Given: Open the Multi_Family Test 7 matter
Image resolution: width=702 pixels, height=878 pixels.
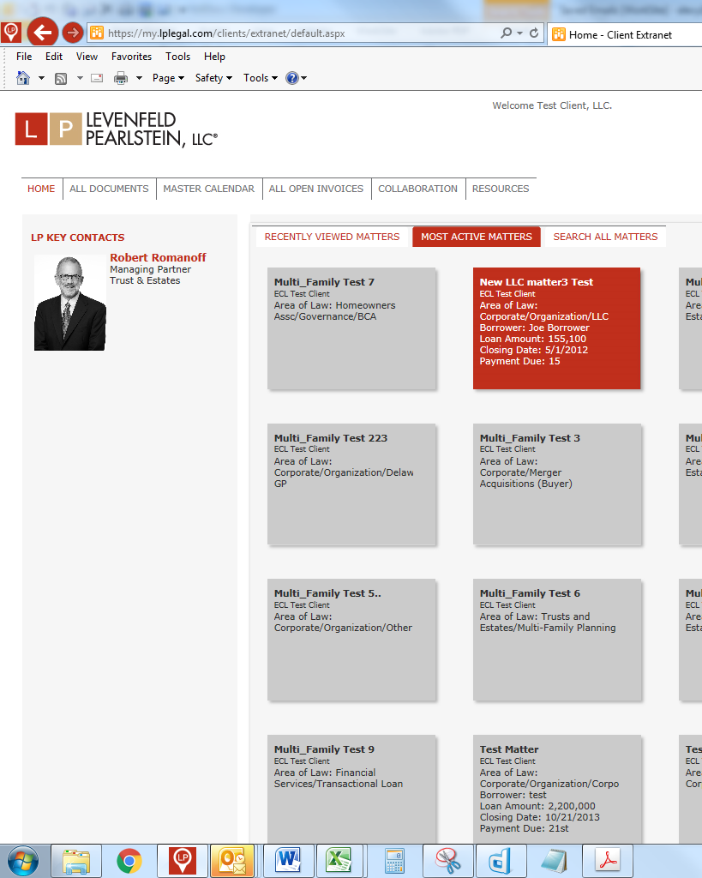Looking at the screenshot, I should [351, 328].
